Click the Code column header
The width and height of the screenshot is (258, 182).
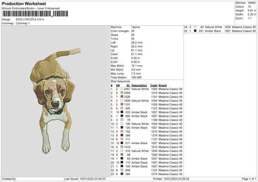(x=154, y=85)
